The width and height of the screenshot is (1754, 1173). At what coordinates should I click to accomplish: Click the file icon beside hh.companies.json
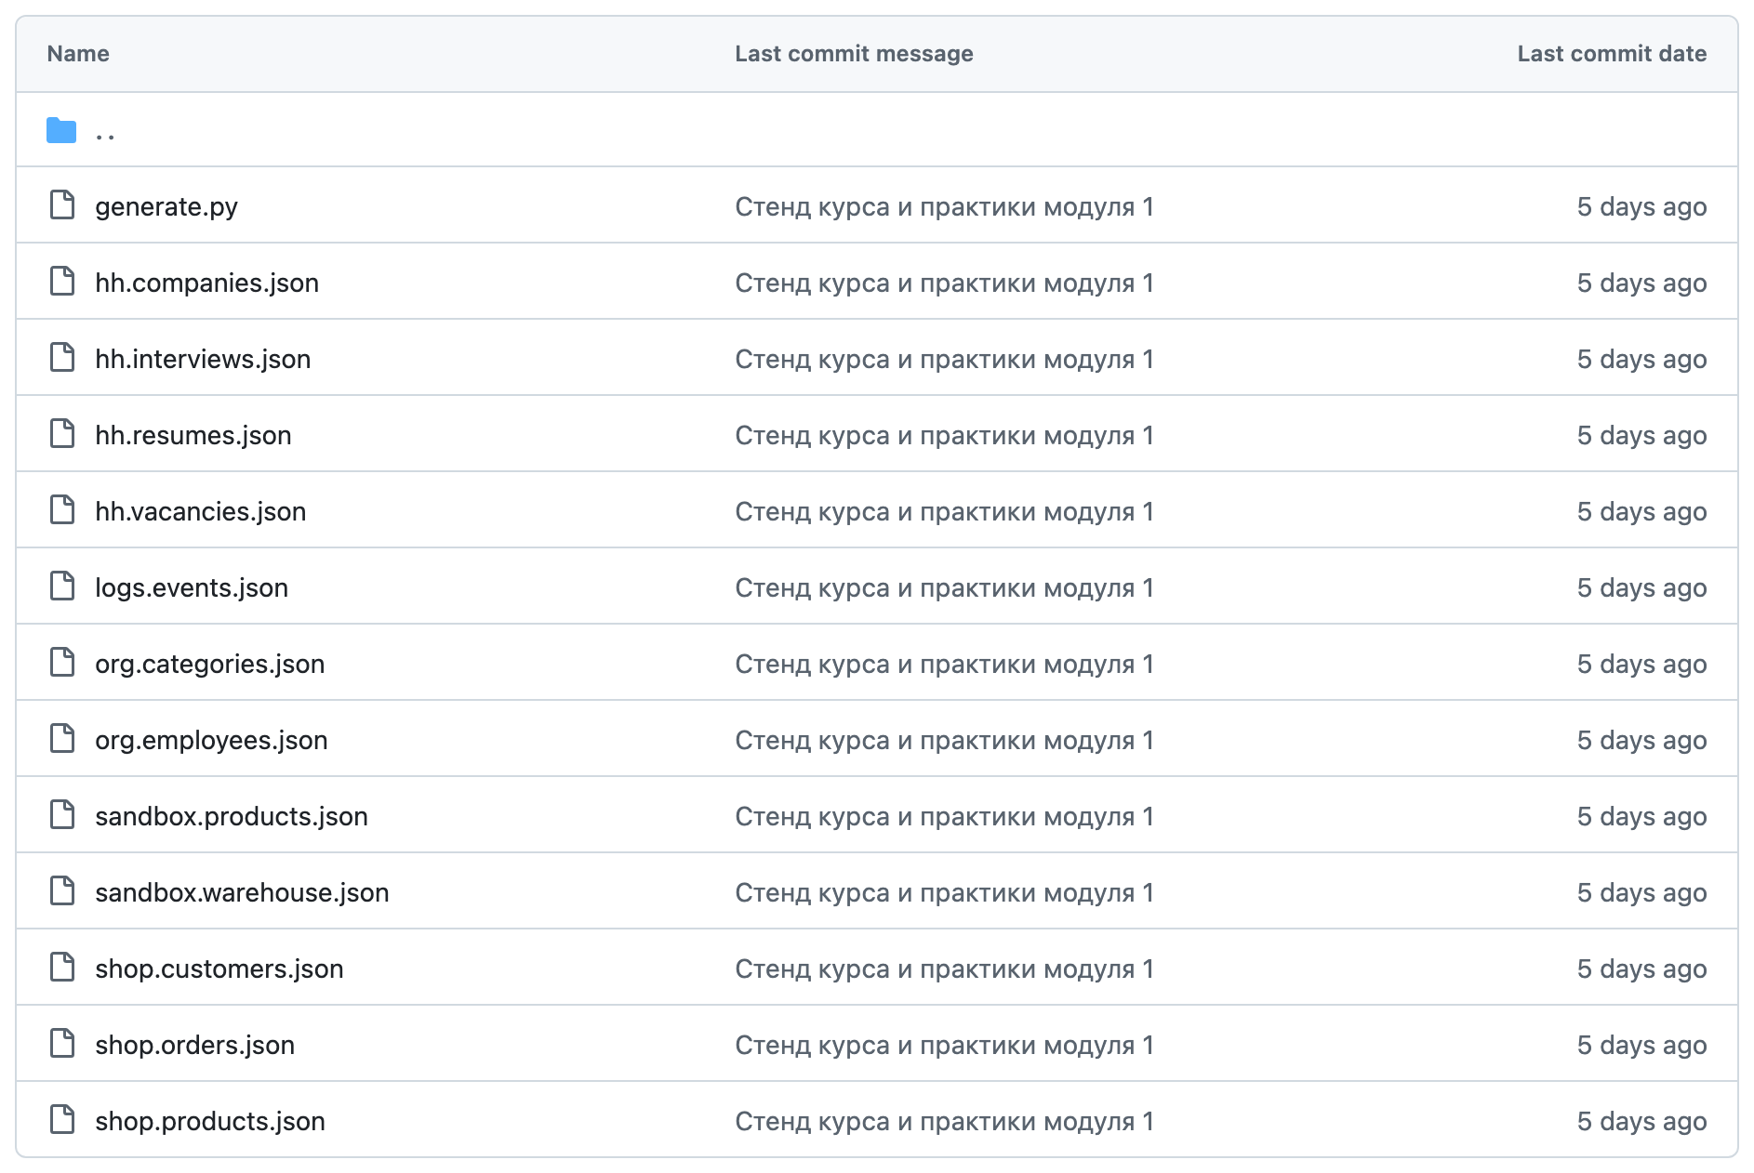62,282
